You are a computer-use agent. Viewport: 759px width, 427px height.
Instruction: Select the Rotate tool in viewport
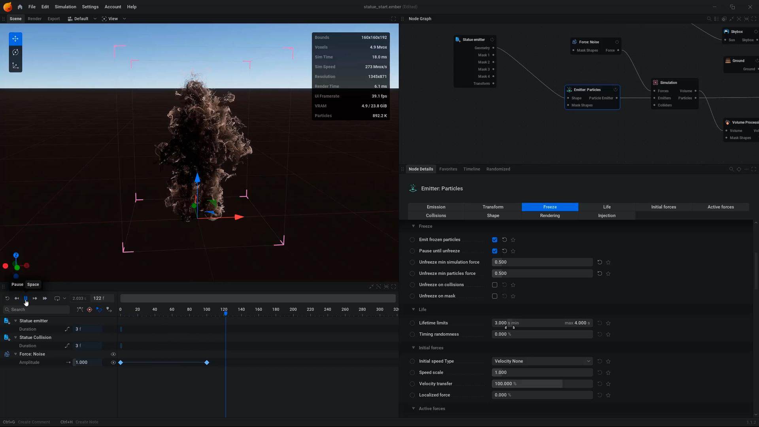tap(15, 52)
